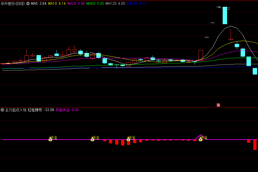This screenshot has height=172, width=258.
Task: Click the money bag icon on the magenta peak
Action: (200, 139)
